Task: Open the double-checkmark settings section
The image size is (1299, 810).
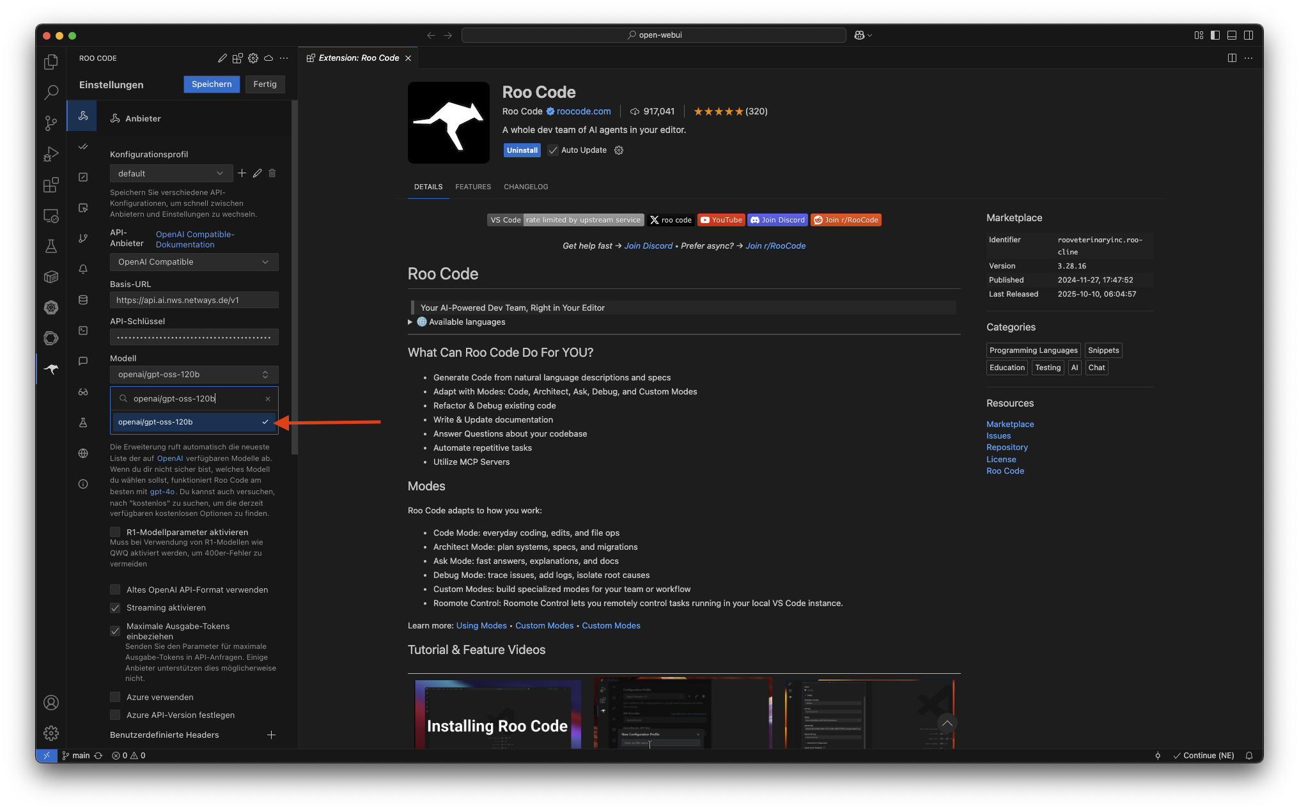Action: [x=83, y=146]
